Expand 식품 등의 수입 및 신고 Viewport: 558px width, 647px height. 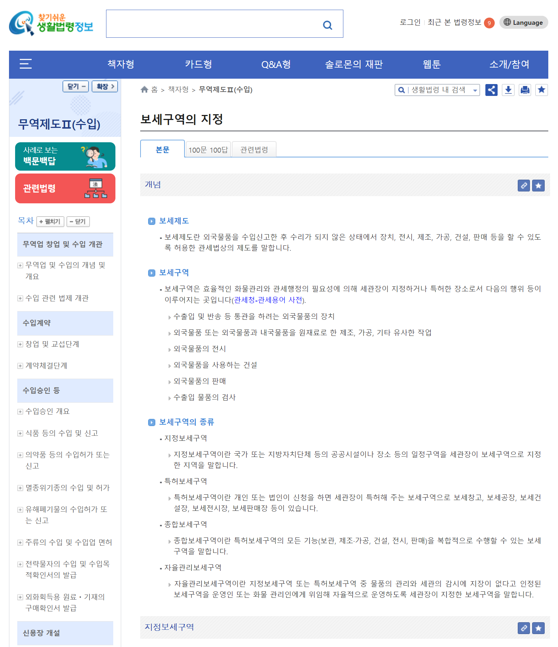point(20,433)
